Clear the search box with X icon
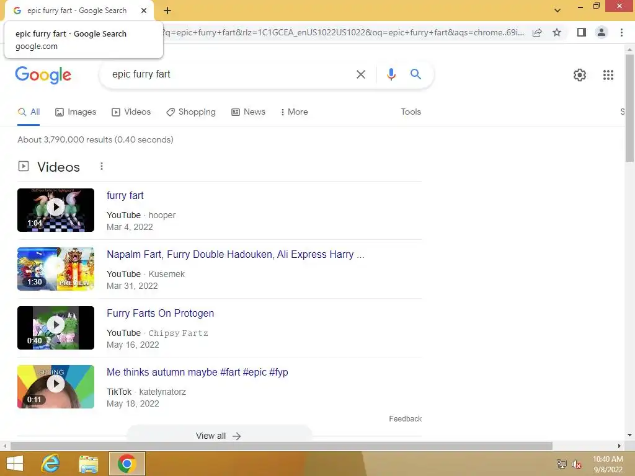Screen dimensions: 635x476 point(360,74)
